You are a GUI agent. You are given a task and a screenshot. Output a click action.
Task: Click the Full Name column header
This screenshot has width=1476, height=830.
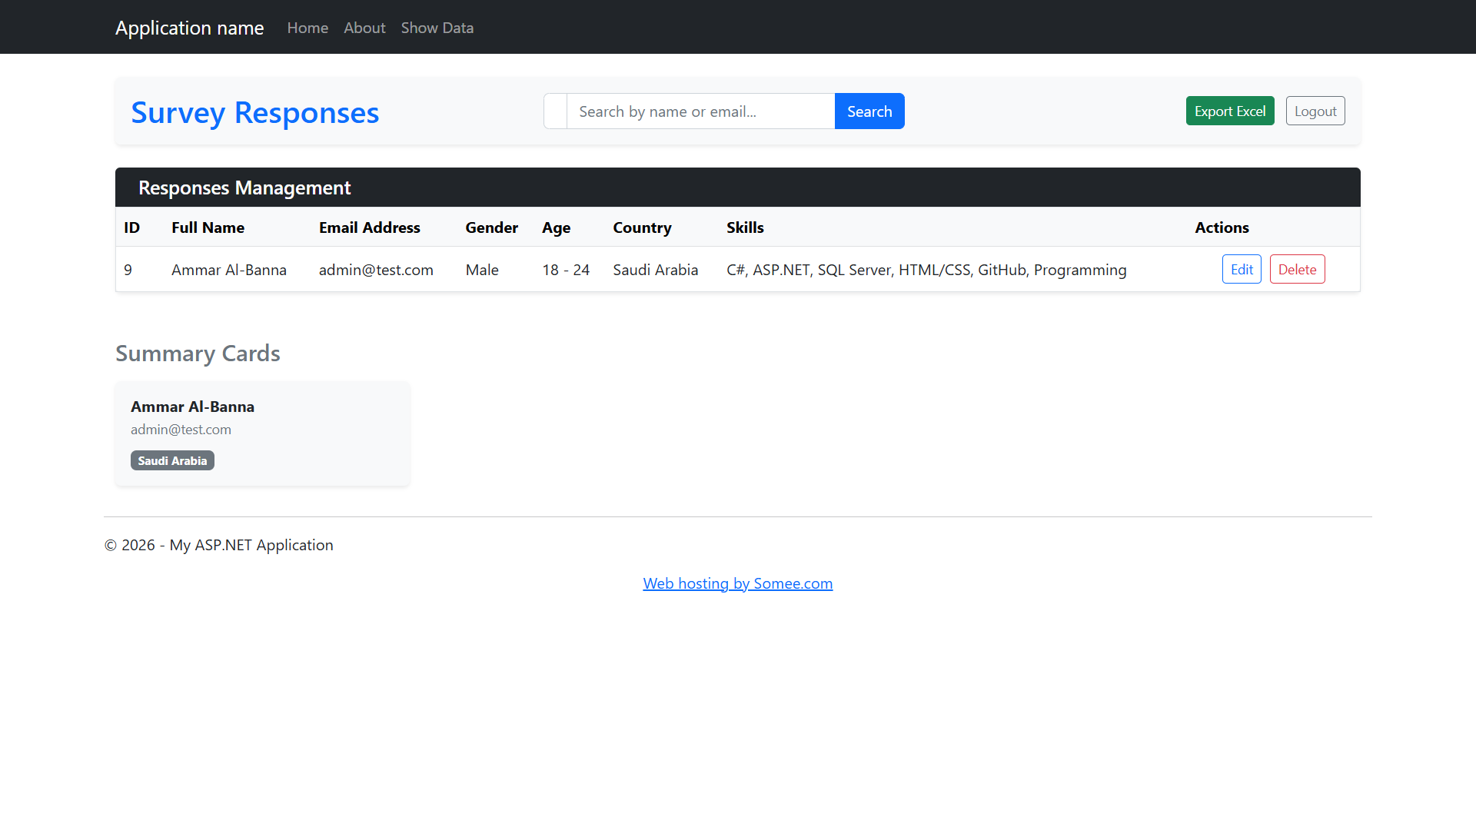click(x=208, y=227)
